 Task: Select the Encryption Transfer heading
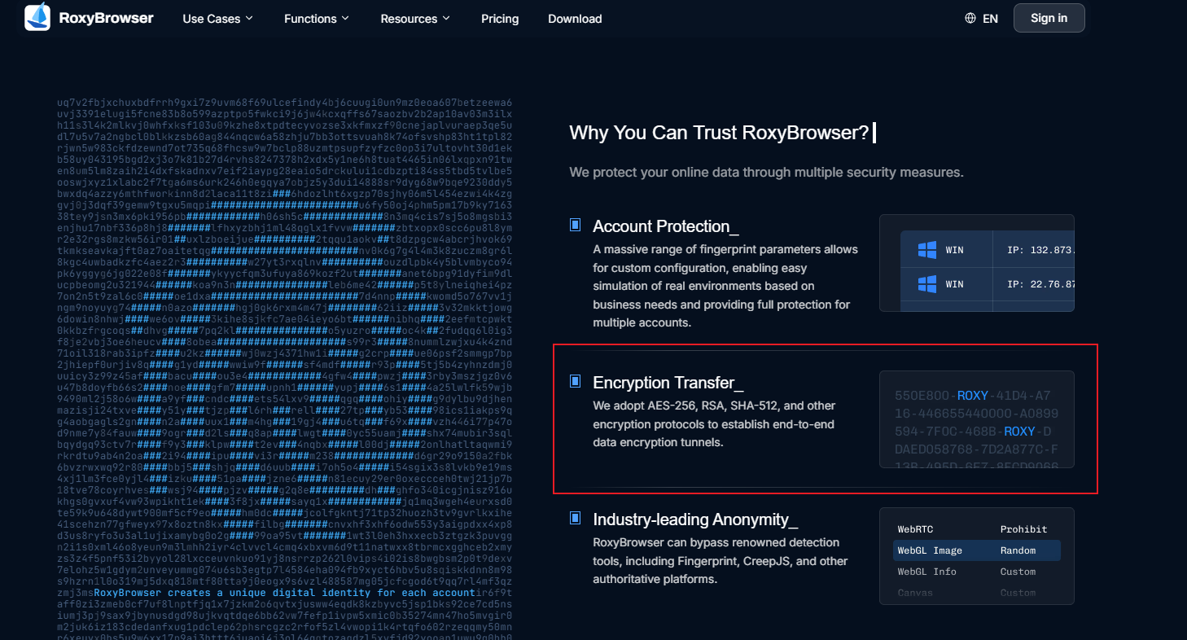[668, 383]
